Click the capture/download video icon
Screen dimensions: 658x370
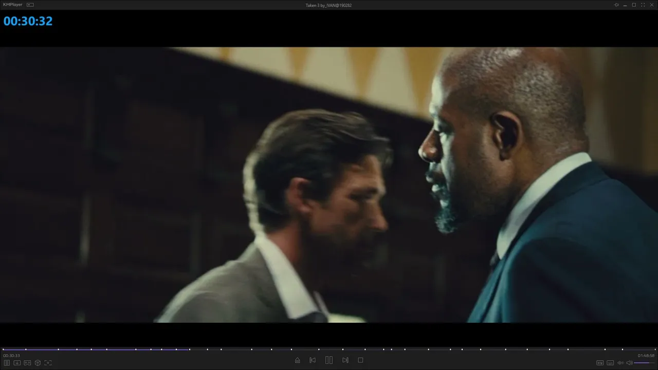[x=17, y=363]
